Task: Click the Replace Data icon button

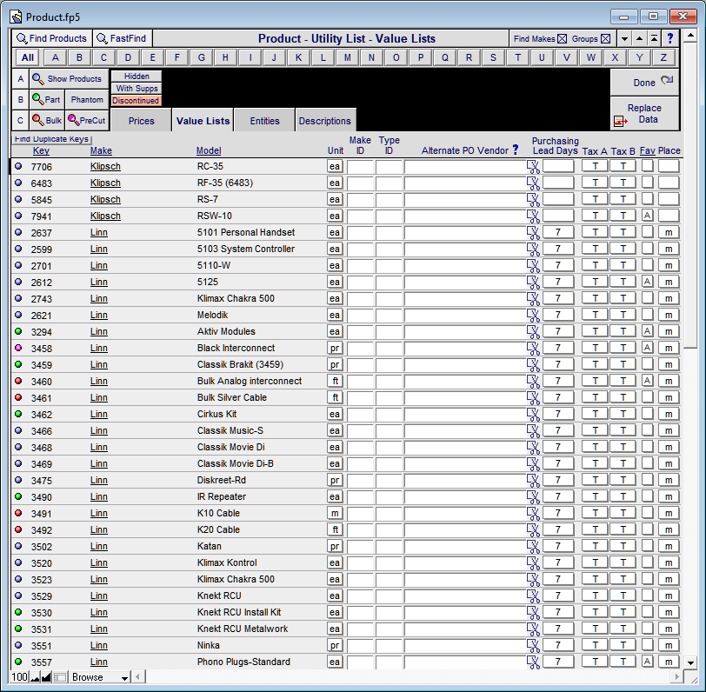Action: click(x=644, y=114)
